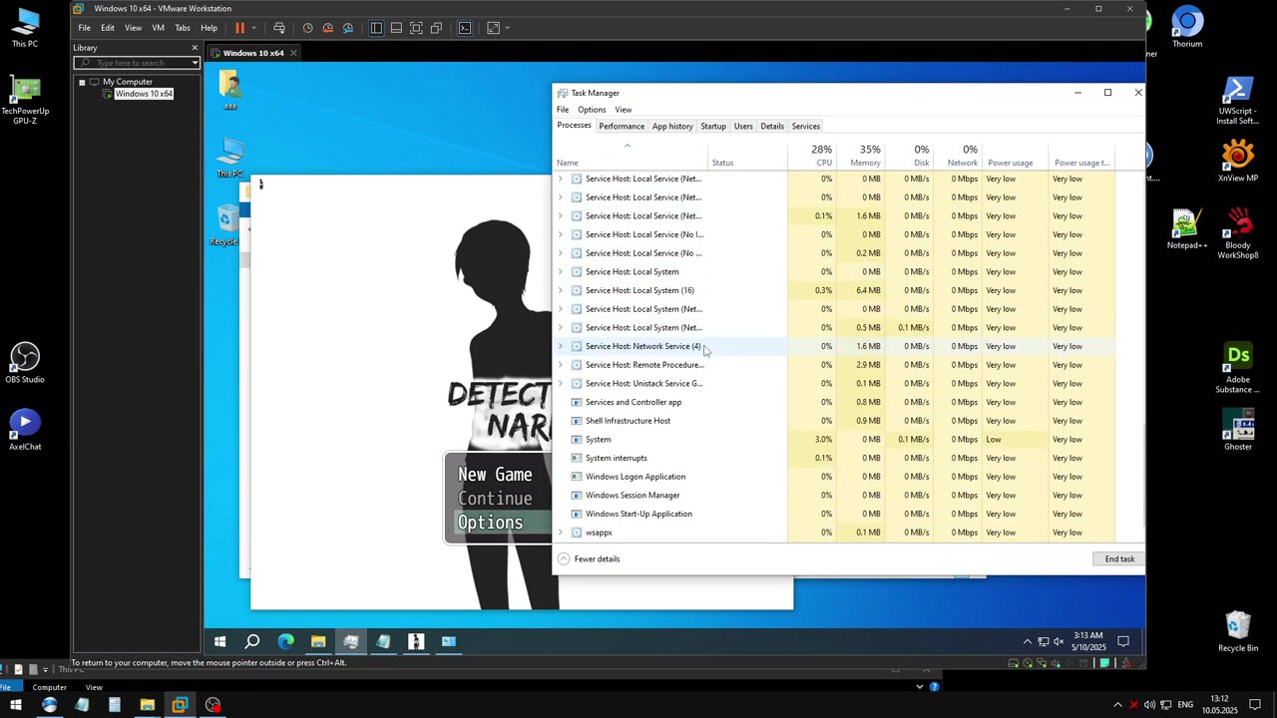1277x718 pixels.
Task: Open the VM menu in VMware
Action: click(x=158, y=28)
